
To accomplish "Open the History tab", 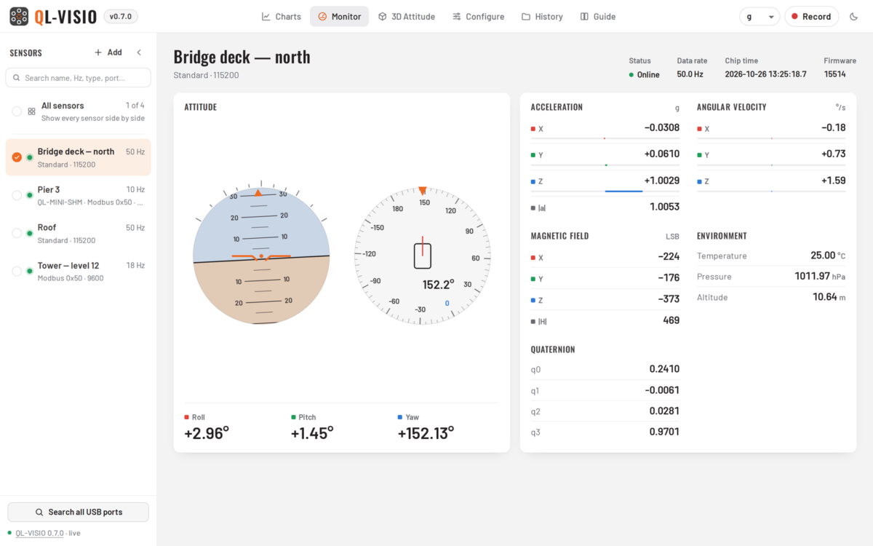I will [542, 17].
